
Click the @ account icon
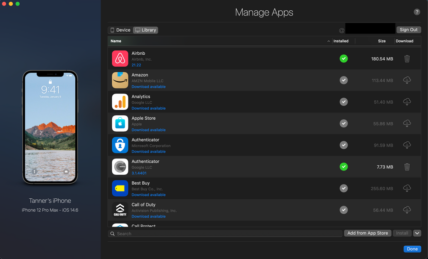point(342,30)
